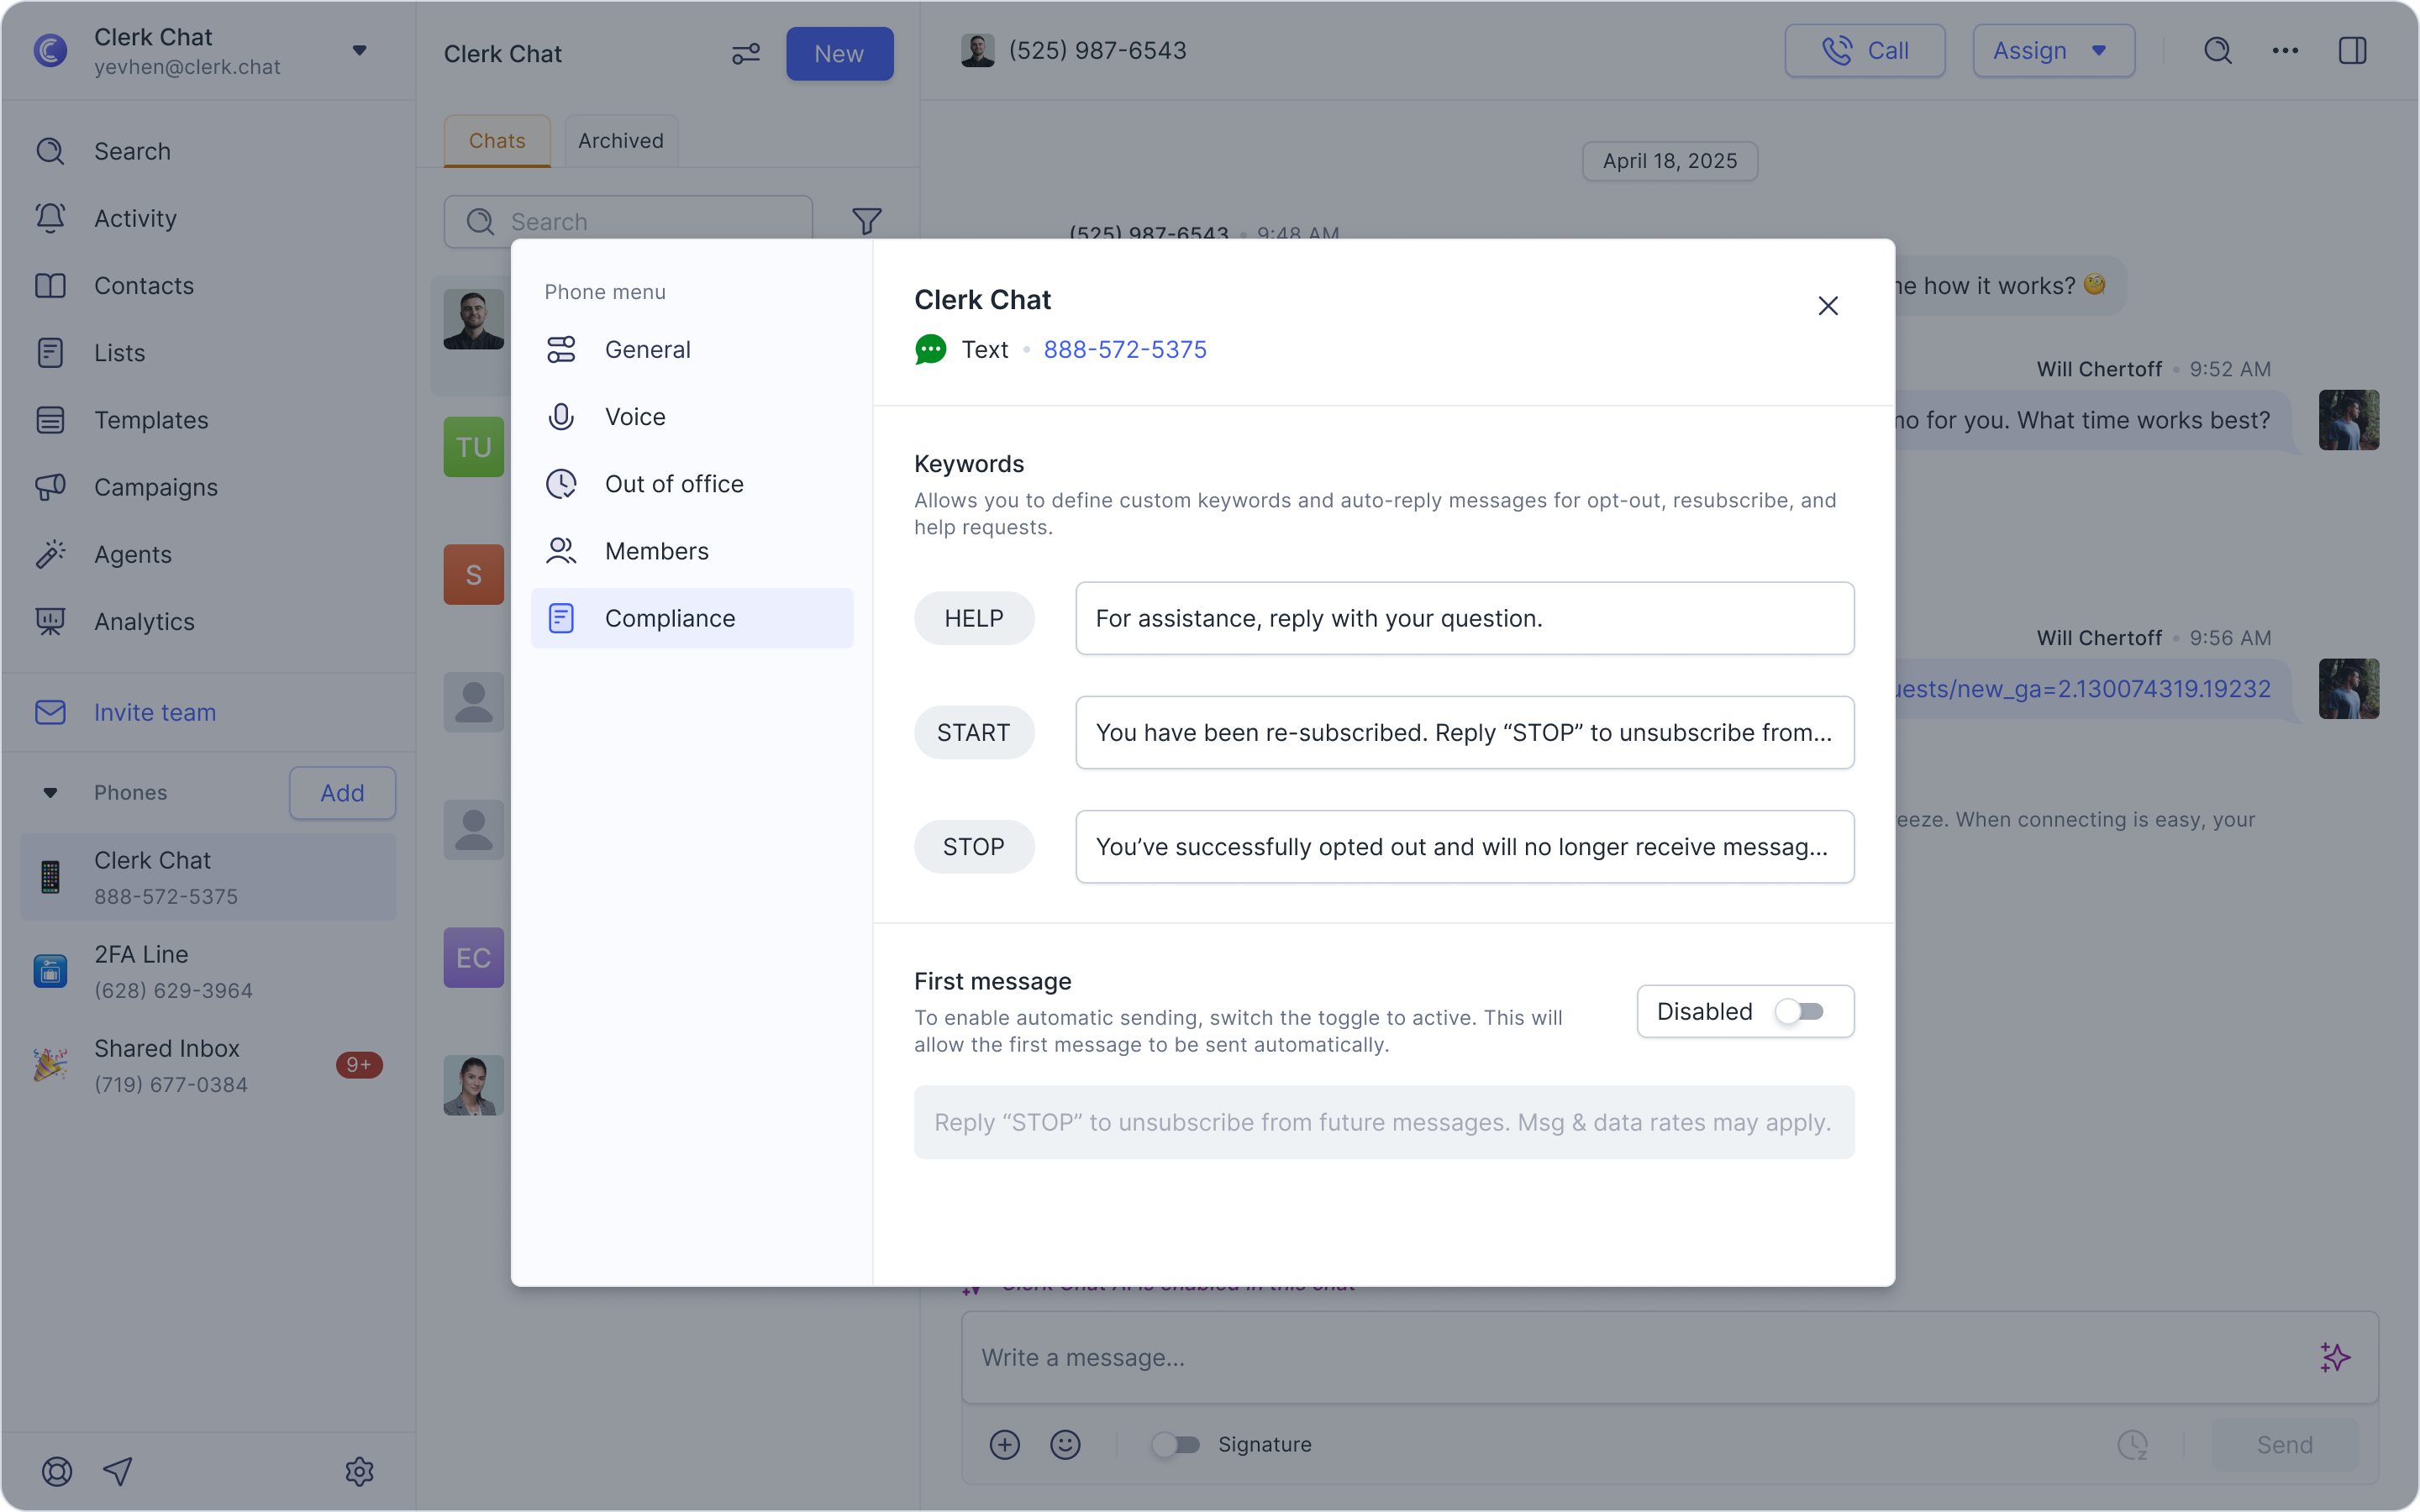This screenshot has height=1512, width=2420.
Task: Open chat list settings sliders icon
Action: pos(746,54)
